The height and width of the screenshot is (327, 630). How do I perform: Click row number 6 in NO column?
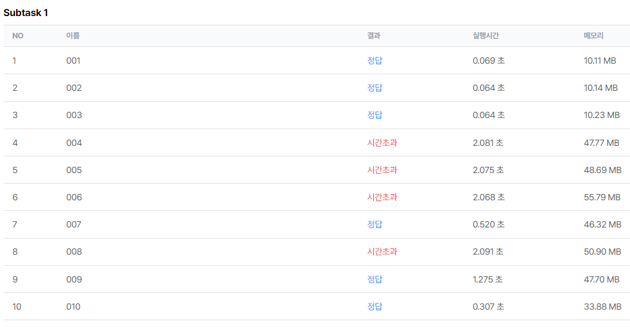point(15,197)
